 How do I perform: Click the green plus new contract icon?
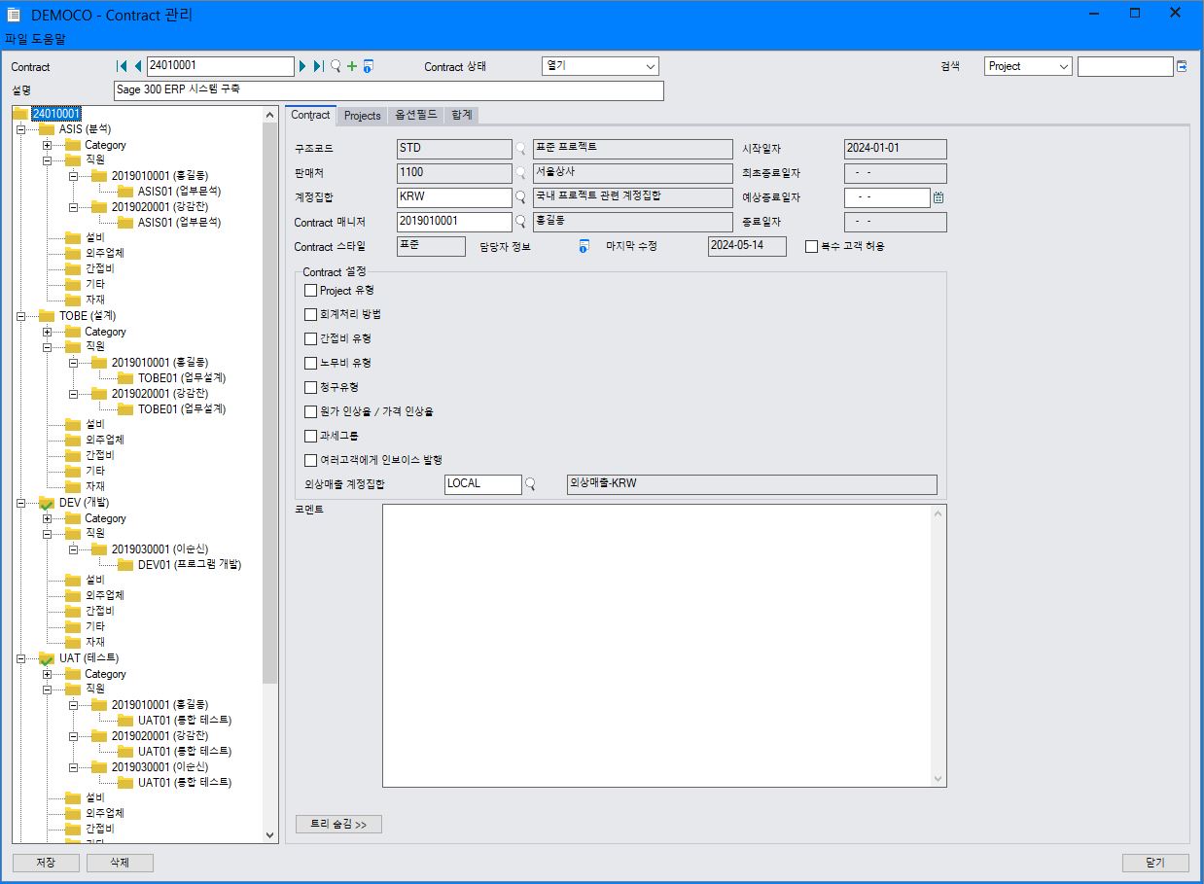[352, 66]
